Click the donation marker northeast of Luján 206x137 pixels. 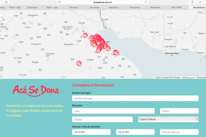[x=85, y=35]
